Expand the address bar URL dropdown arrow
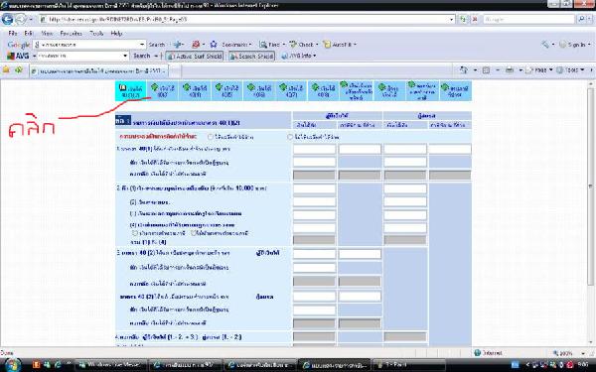 click(x=451, y=19)
